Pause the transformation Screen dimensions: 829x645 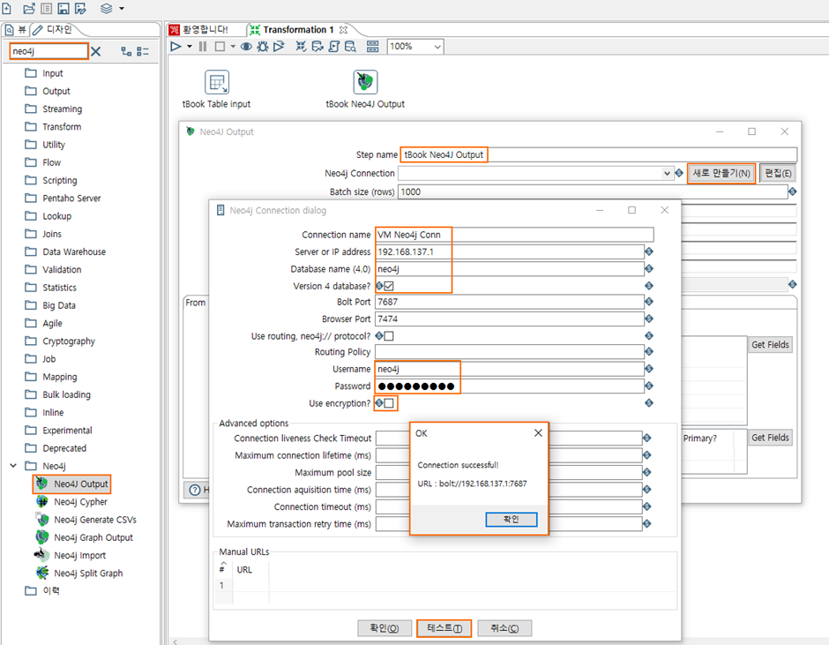pos(203,47)
